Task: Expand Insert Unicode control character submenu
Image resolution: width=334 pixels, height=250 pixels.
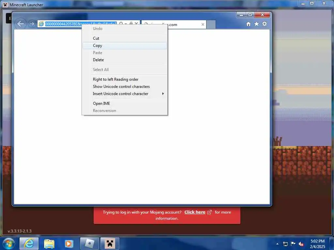Action: 125,94
